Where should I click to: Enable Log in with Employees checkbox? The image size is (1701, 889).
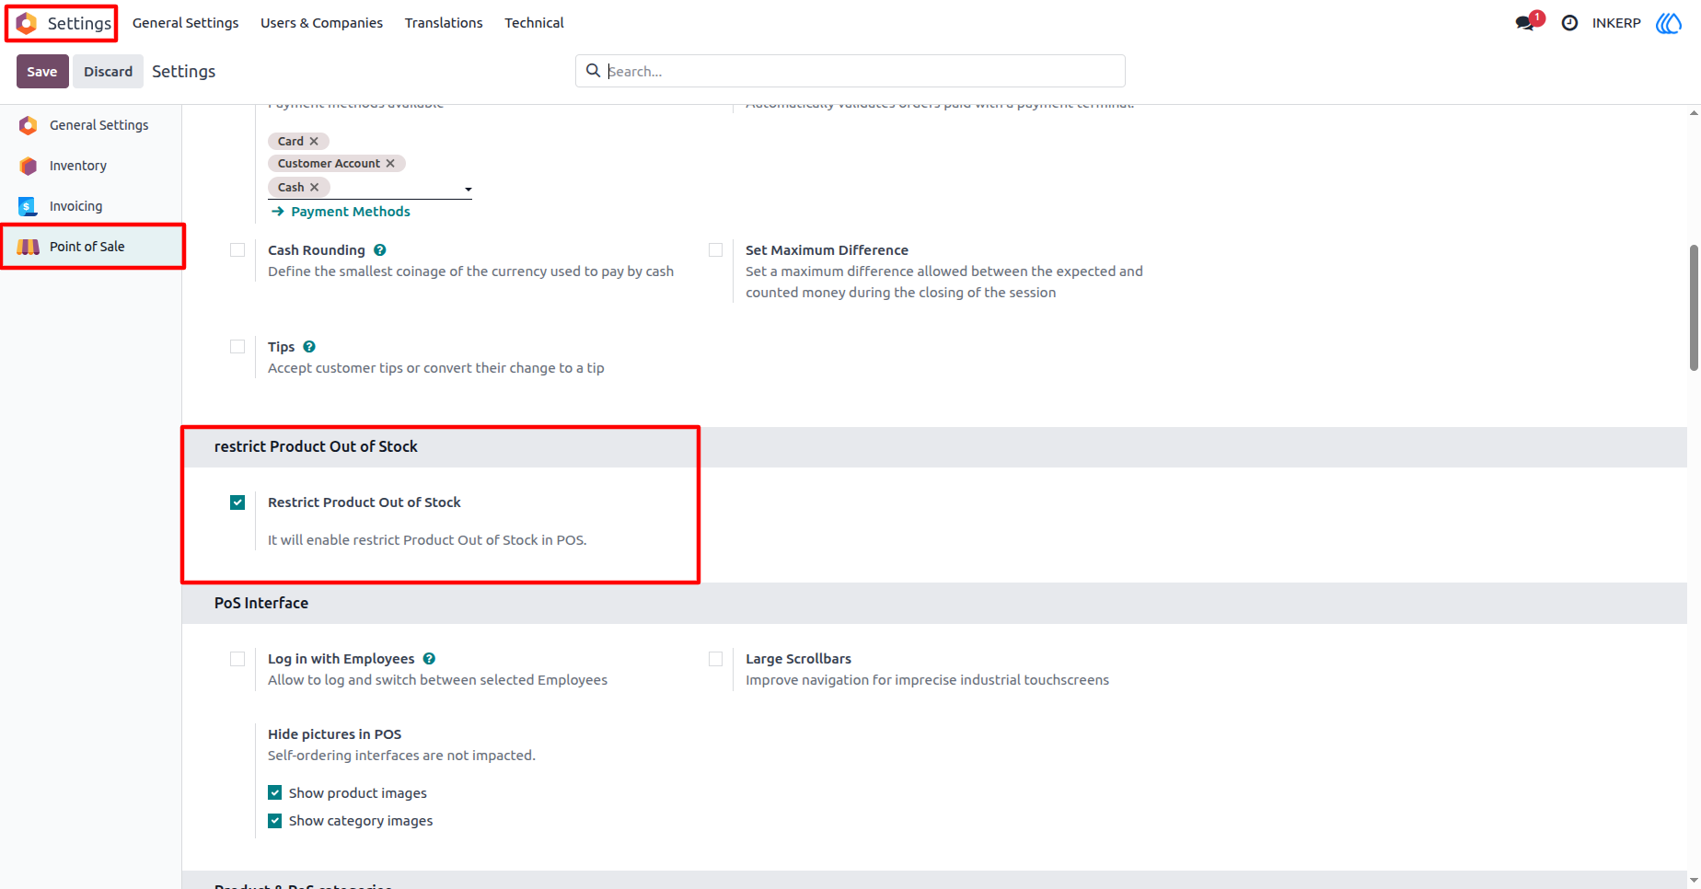(237, 659)
